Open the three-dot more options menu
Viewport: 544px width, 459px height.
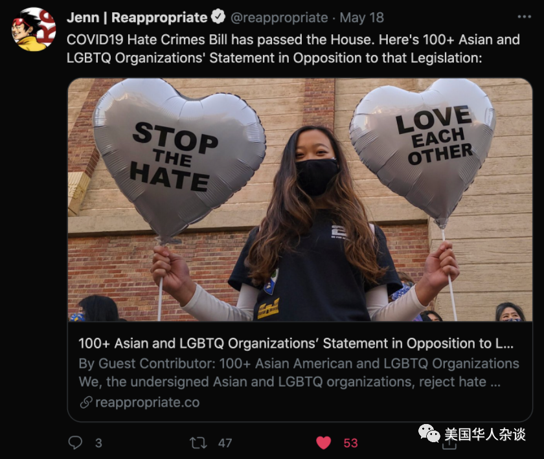pyautogui.click(x=524, y=17)
